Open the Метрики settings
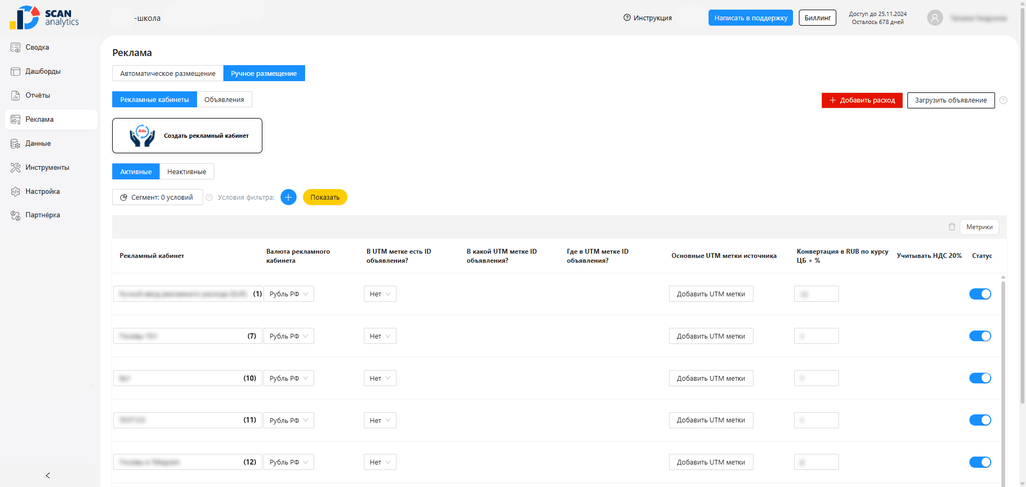Viewport: 1026px width, 487px height. (980, 227)
